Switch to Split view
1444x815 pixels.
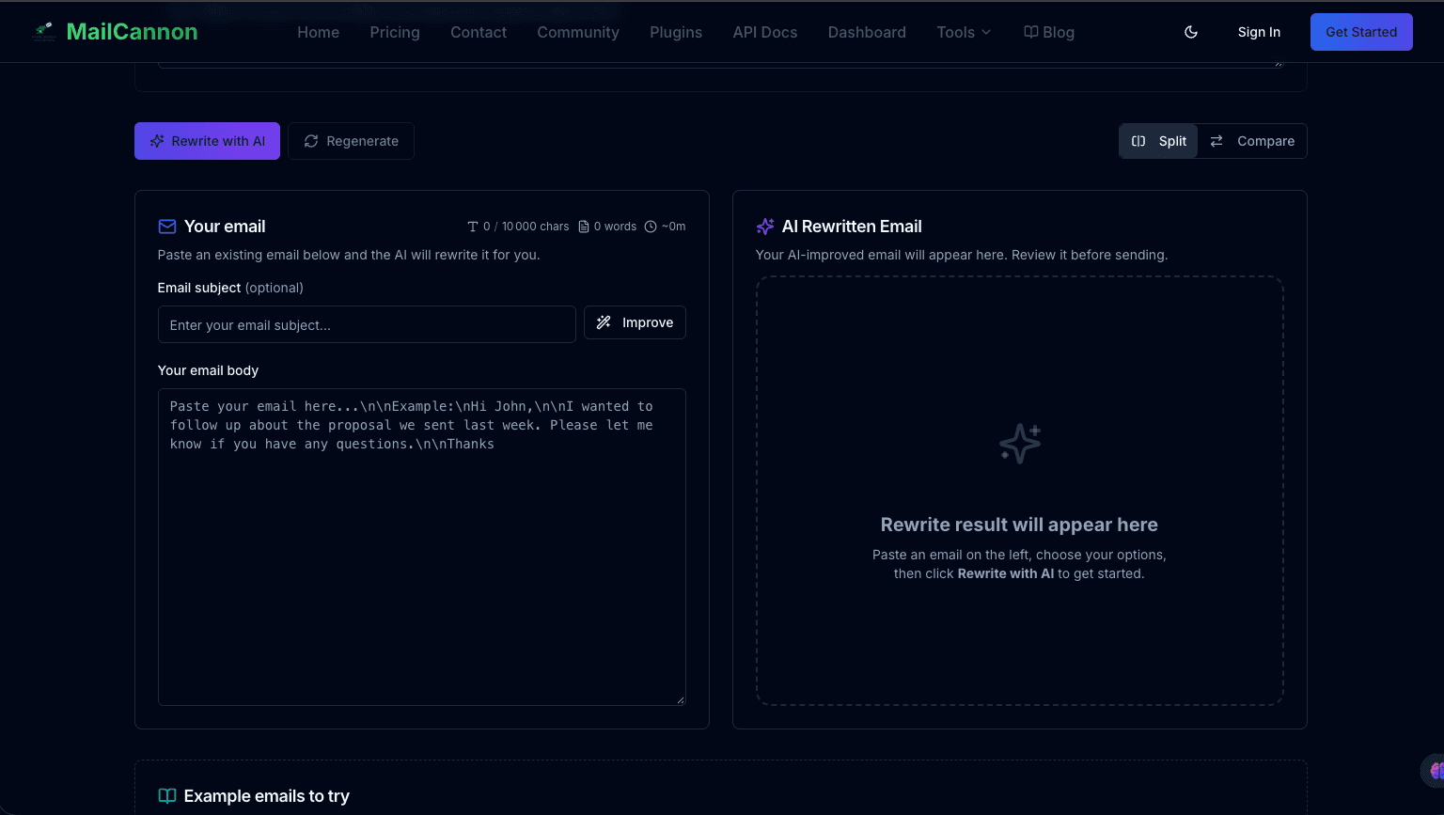(1158, 141)
